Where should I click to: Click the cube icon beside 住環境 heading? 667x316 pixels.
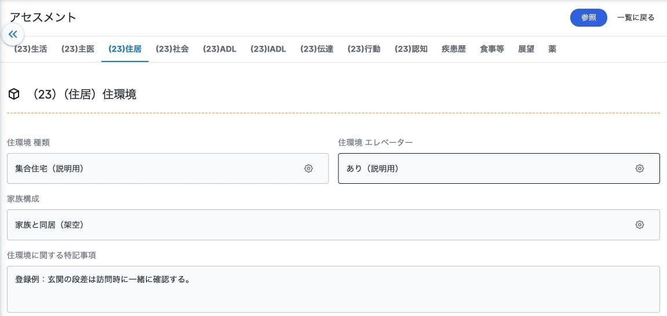pyautogui.click(x=14, y=94)
